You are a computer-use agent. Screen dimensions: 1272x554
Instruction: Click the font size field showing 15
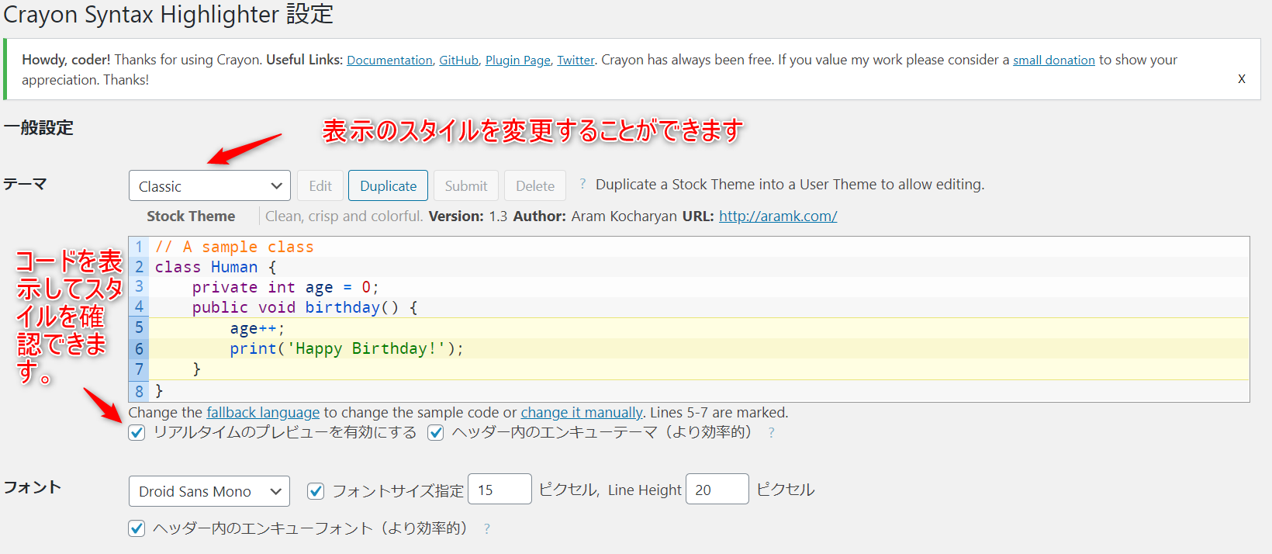point(499,490)
